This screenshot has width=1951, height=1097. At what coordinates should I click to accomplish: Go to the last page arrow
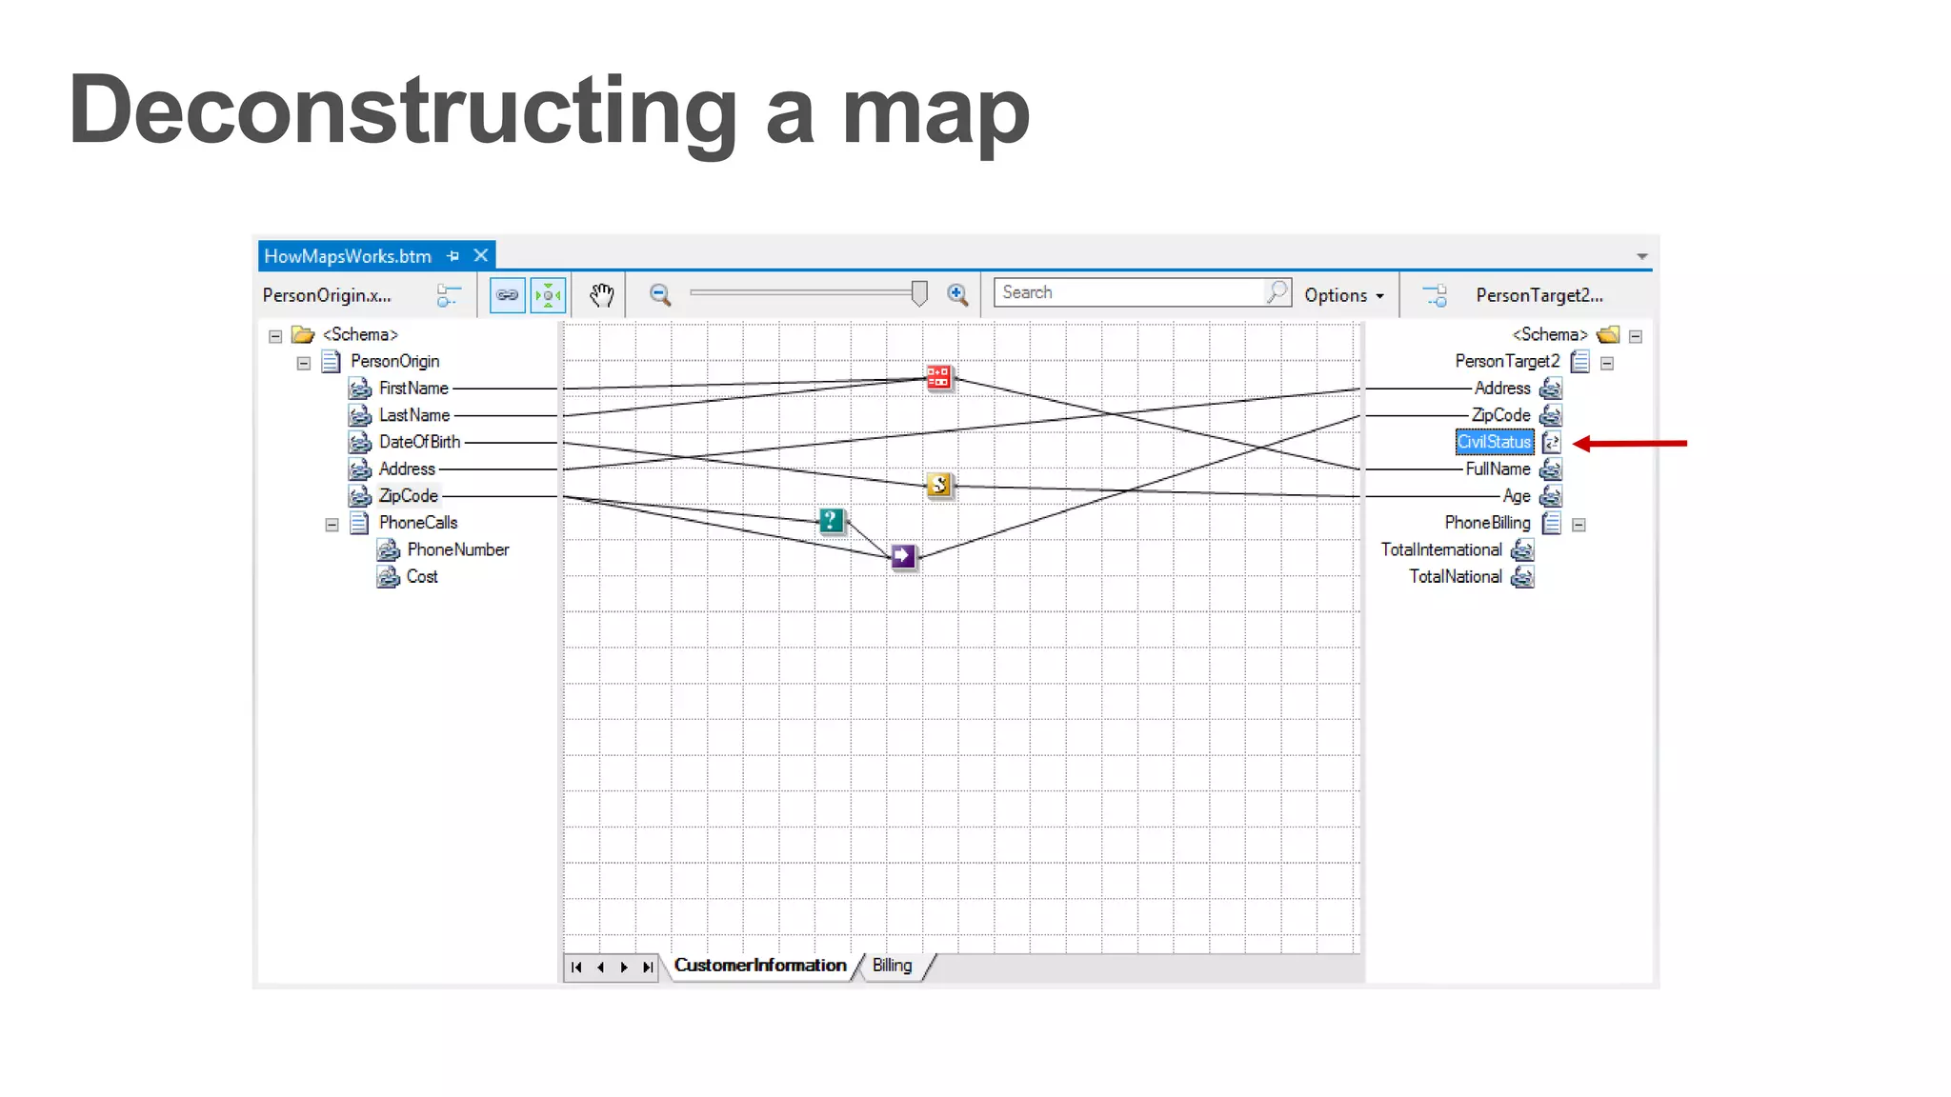648,967
